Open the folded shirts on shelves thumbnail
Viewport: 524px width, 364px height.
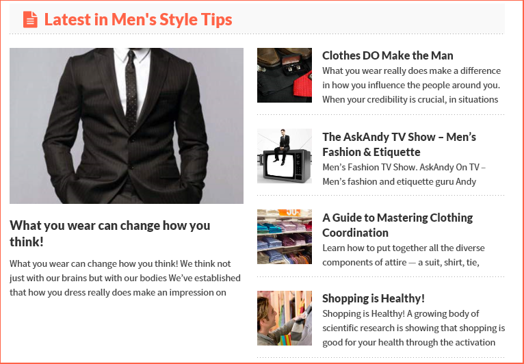tap(285, 237)
